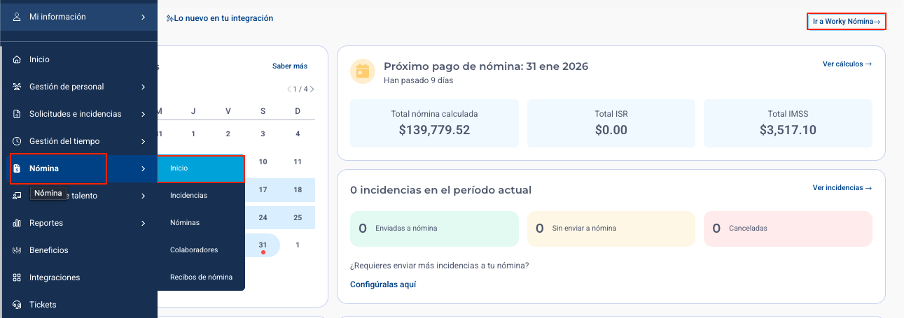904x318 pixels.
Task: Click the Tickets headset icon
Action: pyautogui.click(x=17, y=305)
